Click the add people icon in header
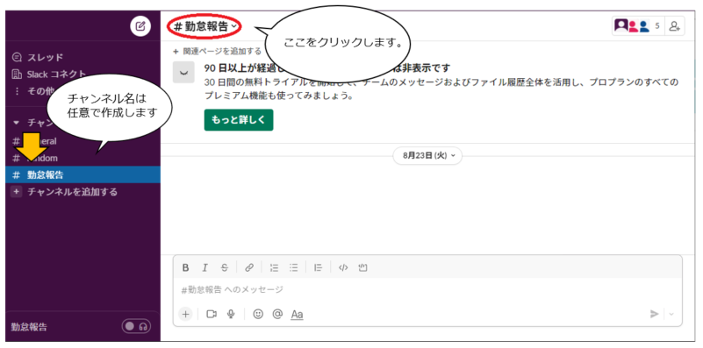703x348 pixels. pyautogui.click(x=674, y=26)
